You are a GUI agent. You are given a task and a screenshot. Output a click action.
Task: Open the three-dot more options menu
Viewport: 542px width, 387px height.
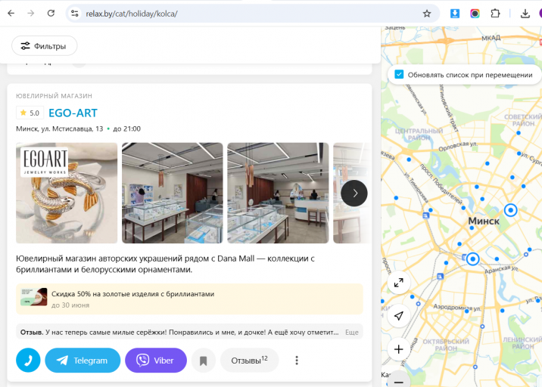[297, 361]
